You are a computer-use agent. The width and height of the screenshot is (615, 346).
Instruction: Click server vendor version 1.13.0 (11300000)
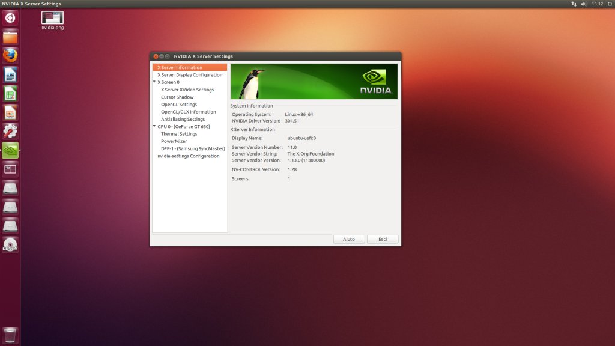point(306,160)
